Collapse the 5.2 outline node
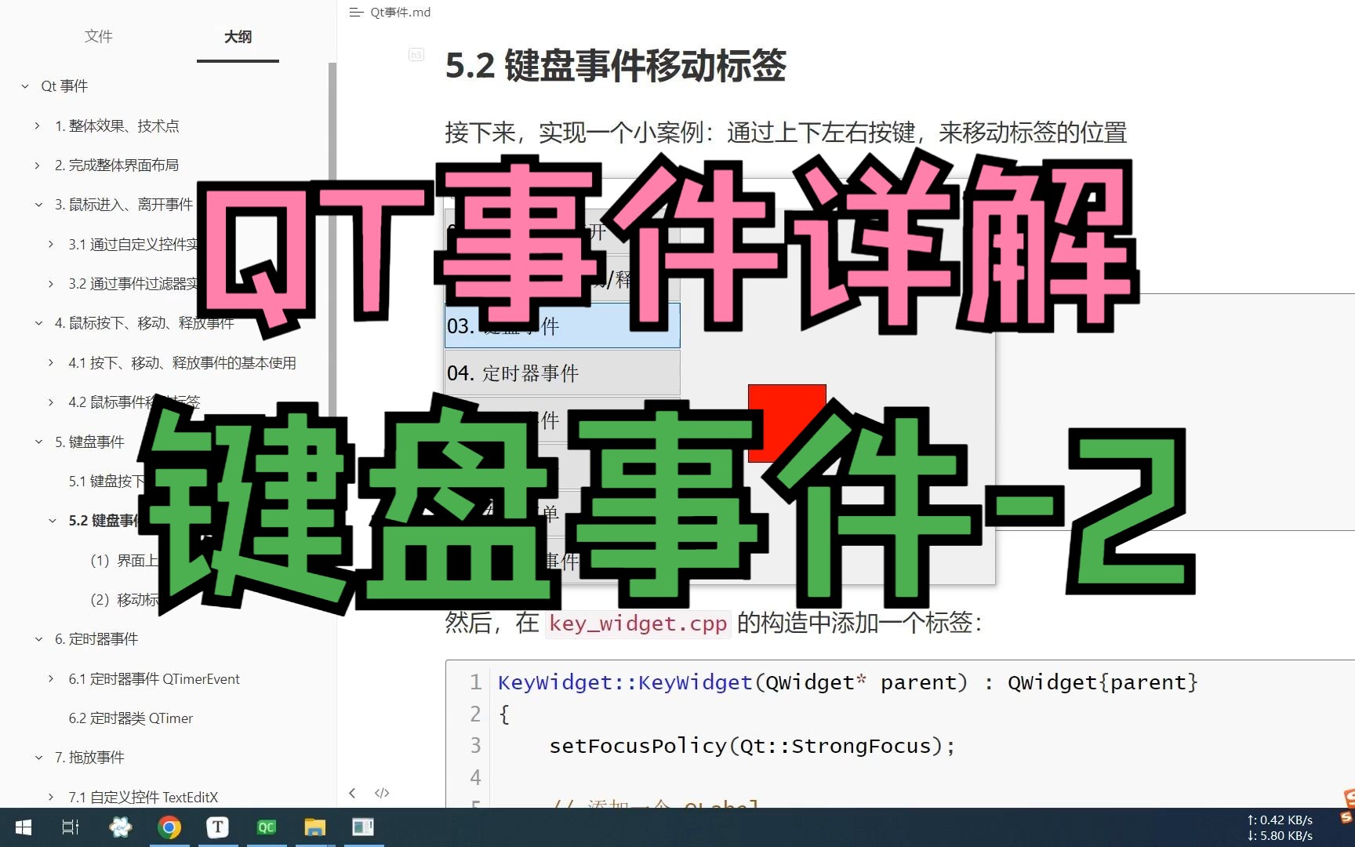The height and width of the screenshot is (847, 1355). click(x=53, y=521)
